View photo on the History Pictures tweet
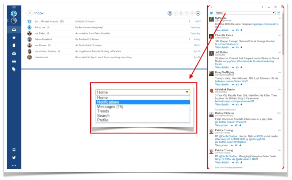 (222, 125)
